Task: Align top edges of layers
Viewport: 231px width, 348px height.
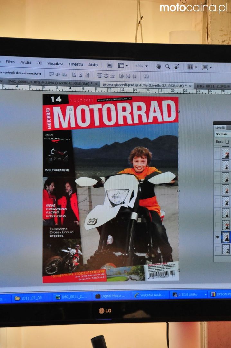Action: [x=52, y=74]
